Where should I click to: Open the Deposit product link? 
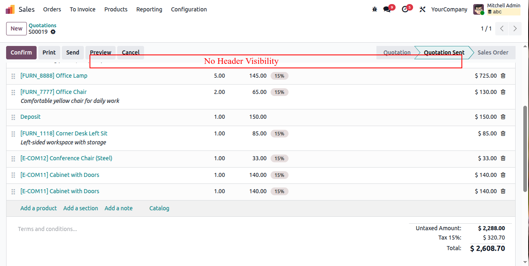pos(31,117)
